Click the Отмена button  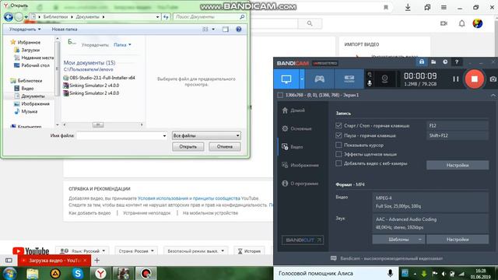[225, 147]
